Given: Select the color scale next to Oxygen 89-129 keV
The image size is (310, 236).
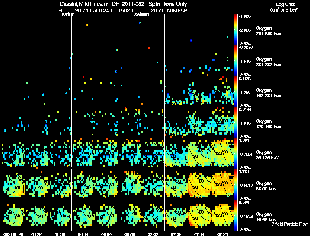Looking at the screenshot, I should pyautogui.click(x=236, y=153).
